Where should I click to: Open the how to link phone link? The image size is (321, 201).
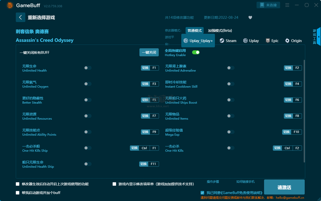click(x=246, y=182)
